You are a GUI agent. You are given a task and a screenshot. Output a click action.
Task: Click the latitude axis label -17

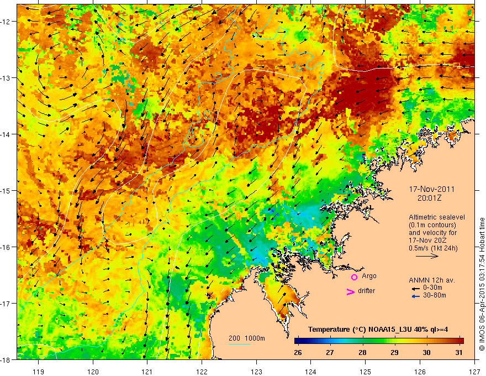[x=6, y=304]
